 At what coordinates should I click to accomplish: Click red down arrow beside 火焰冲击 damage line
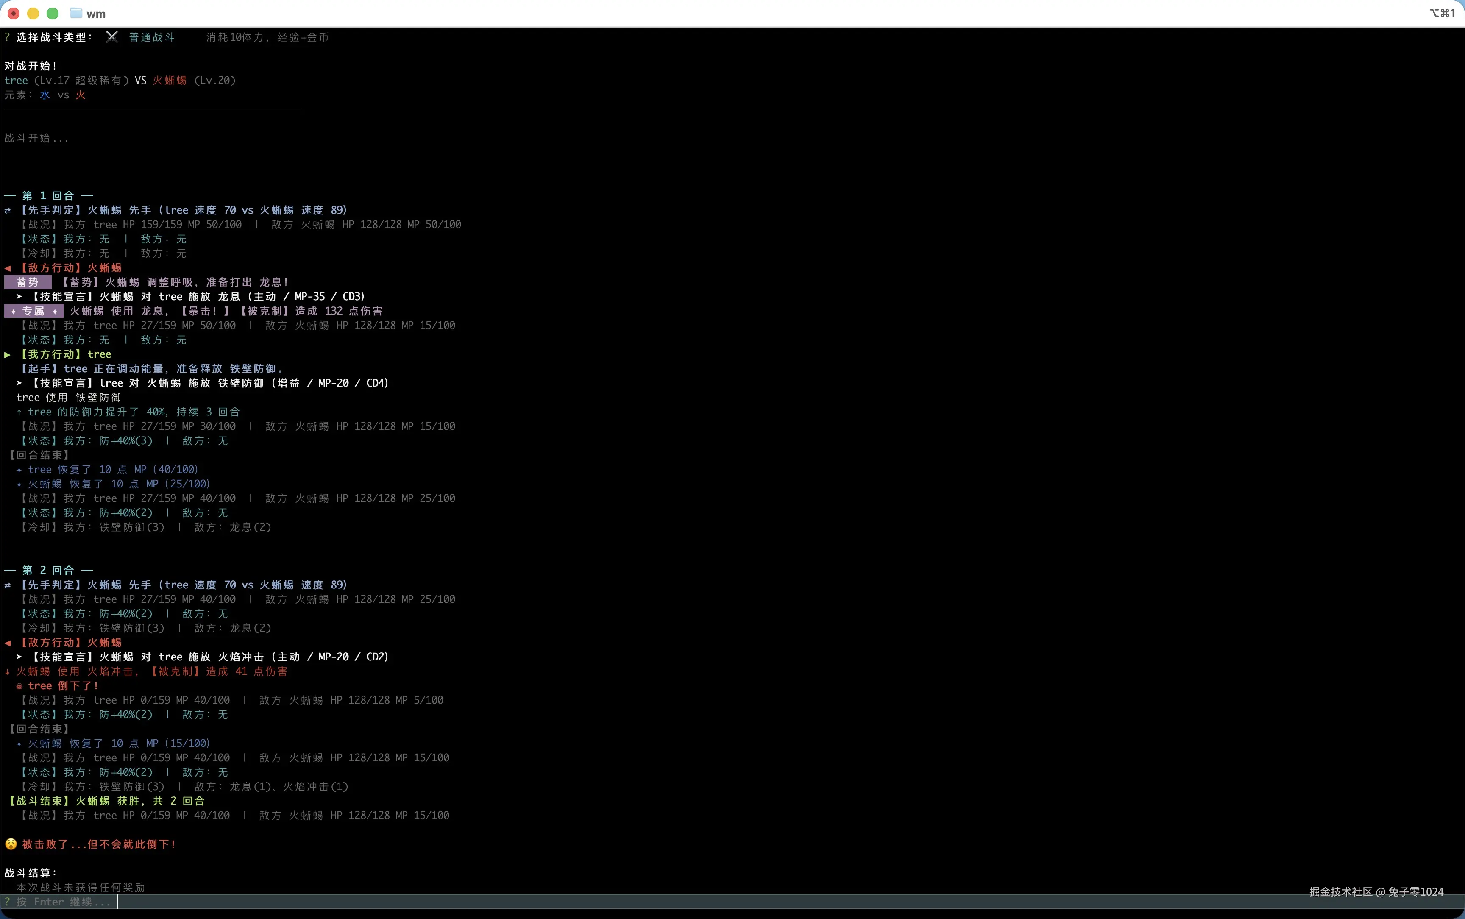(7, 671)
